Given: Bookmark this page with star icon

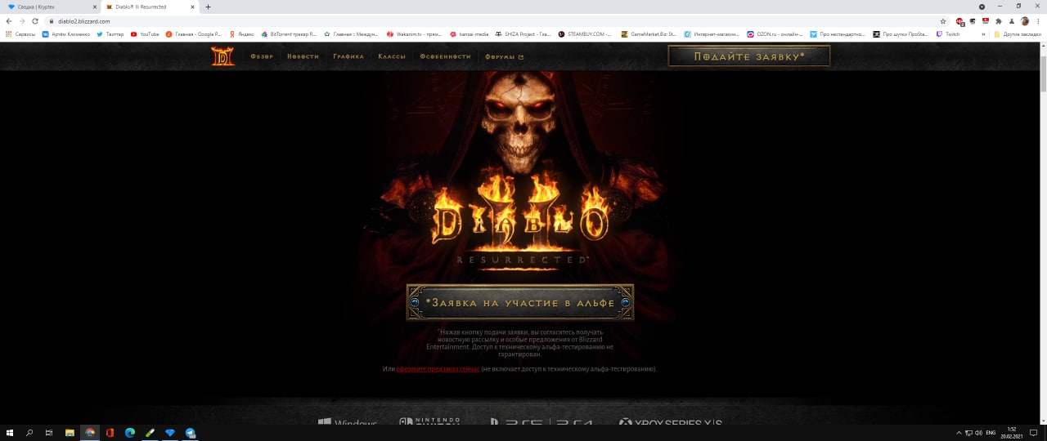Looking at the screenshot, I should pos(943,21).
